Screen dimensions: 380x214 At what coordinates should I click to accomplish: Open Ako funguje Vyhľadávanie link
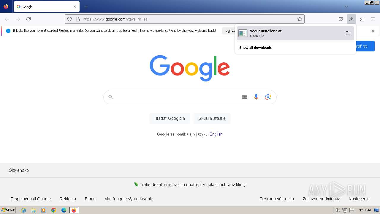click(129, 199)
